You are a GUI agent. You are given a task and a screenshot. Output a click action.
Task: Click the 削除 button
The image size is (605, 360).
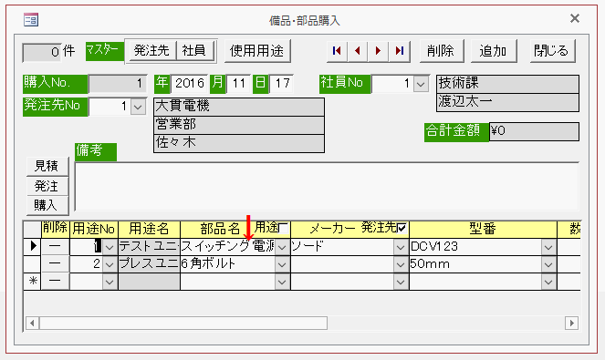pos(441,51)
